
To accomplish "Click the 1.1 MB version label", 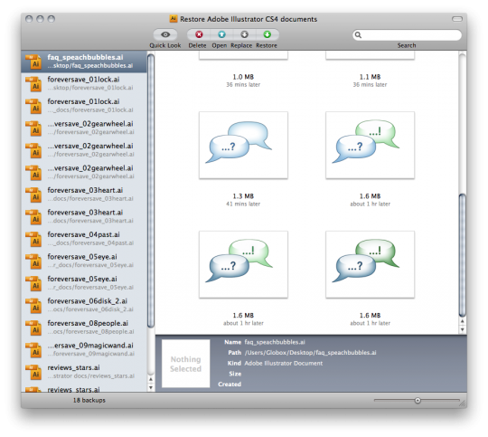I will click(370, 77).
